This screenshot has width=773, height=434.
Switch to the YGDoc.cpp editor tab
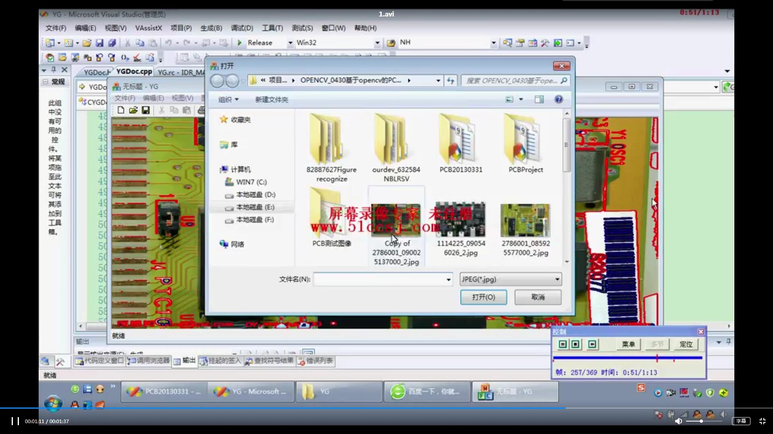[x=134, y=72]
